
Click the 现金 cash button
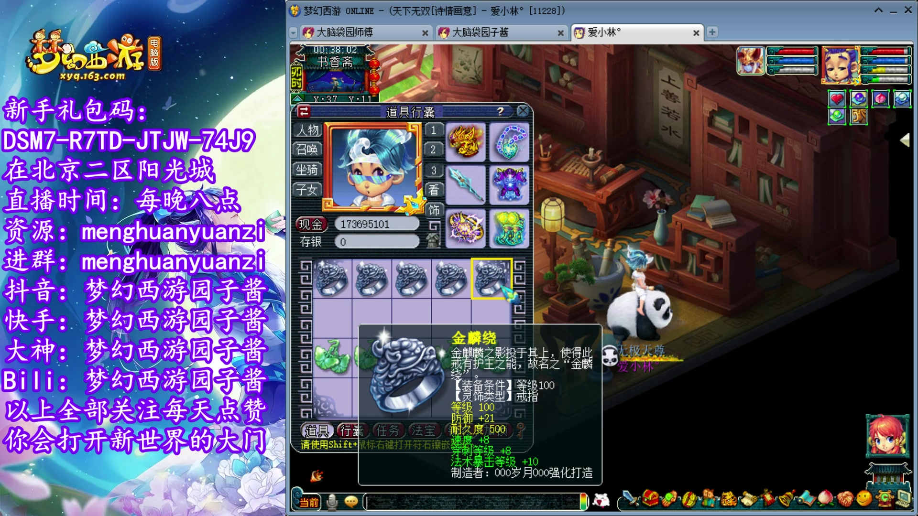coord(311,224)
